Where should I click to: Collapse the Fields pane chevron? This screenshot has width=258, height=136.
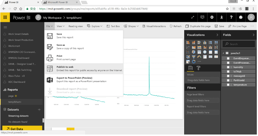tap(254, 35)
